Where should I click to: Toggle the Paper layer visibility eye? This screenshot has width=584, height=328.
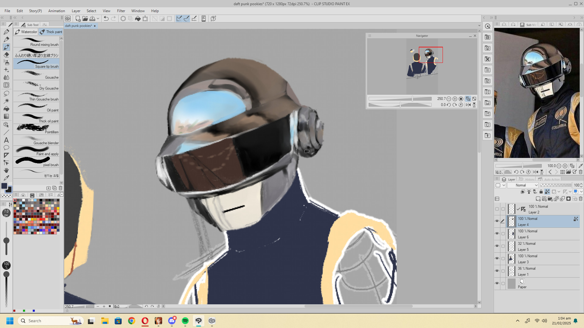pyautogui.click(x=497, y=283)
